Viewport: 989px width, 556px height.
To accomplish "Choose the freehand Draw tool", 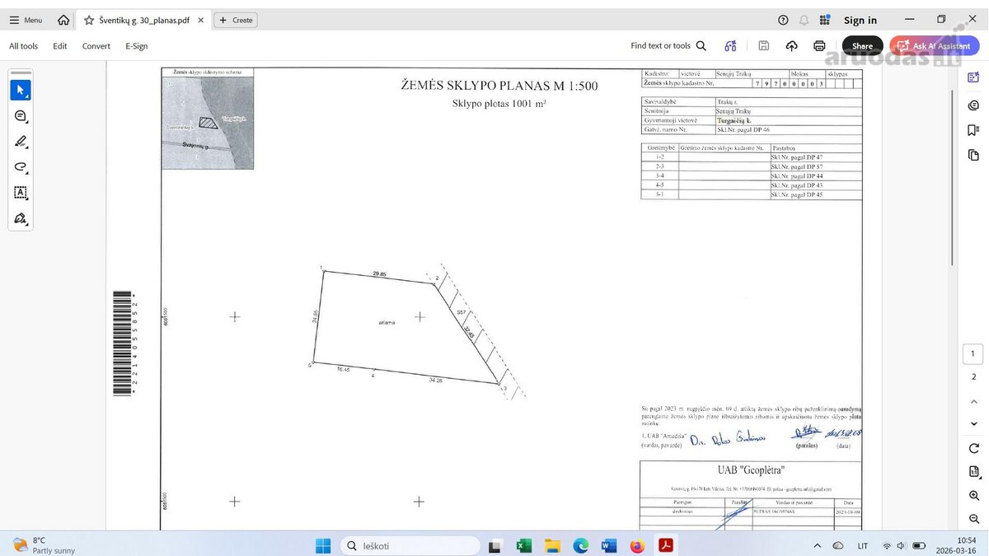I will pyautogui.click(x=21, y=167).
